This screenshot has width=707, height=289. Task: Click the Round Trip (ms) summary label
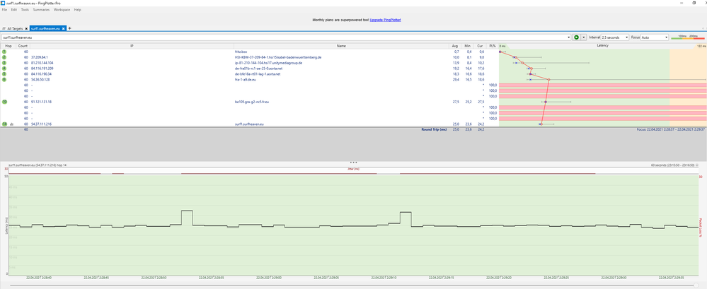(x=433, y=129)
